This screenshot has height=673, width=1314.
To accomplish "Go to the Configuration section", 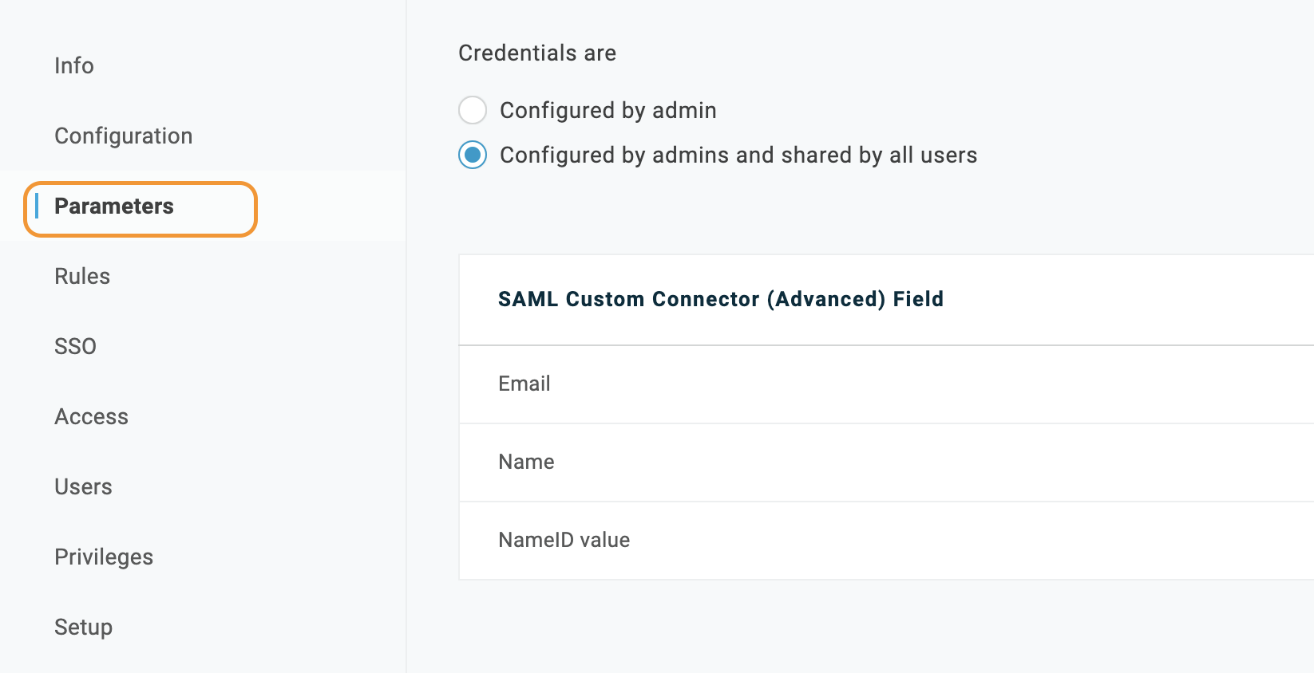I will [123, 136].
